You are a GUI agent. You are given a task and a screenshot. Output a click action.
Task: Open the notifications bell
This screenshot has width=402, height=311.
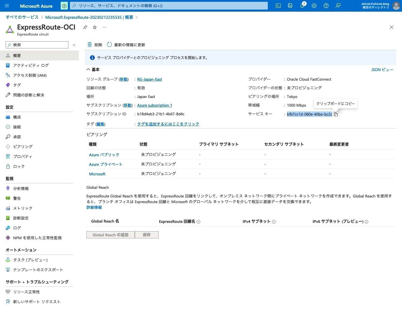click(x=302, y=6)
